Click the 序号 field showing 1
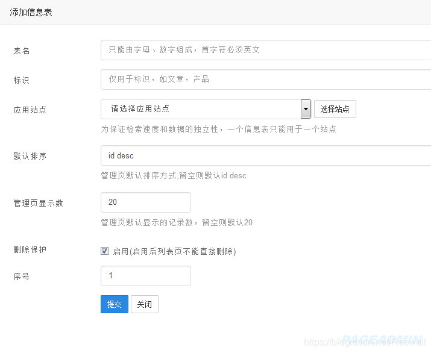Image resolution: width=431 pixels, height=353 pixels. coord(146,276)
